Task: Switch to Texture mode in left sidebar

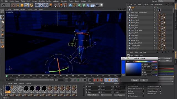Action: [x=2, y=22]
